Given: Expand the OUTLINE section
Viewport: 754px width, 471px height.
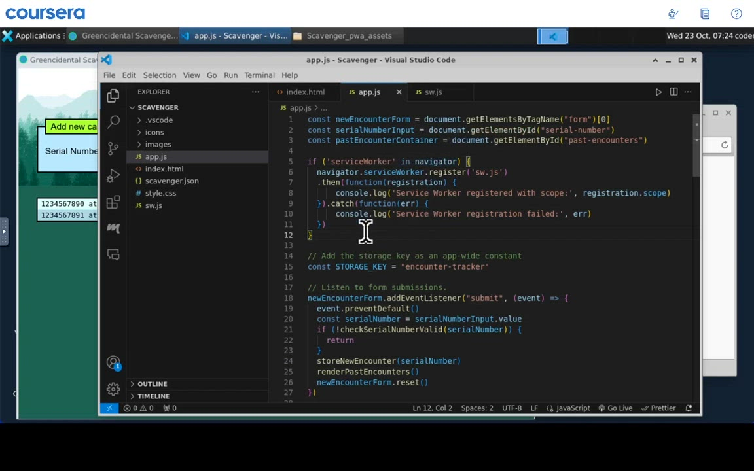Looking at the screenshot, I should (152, 384).
